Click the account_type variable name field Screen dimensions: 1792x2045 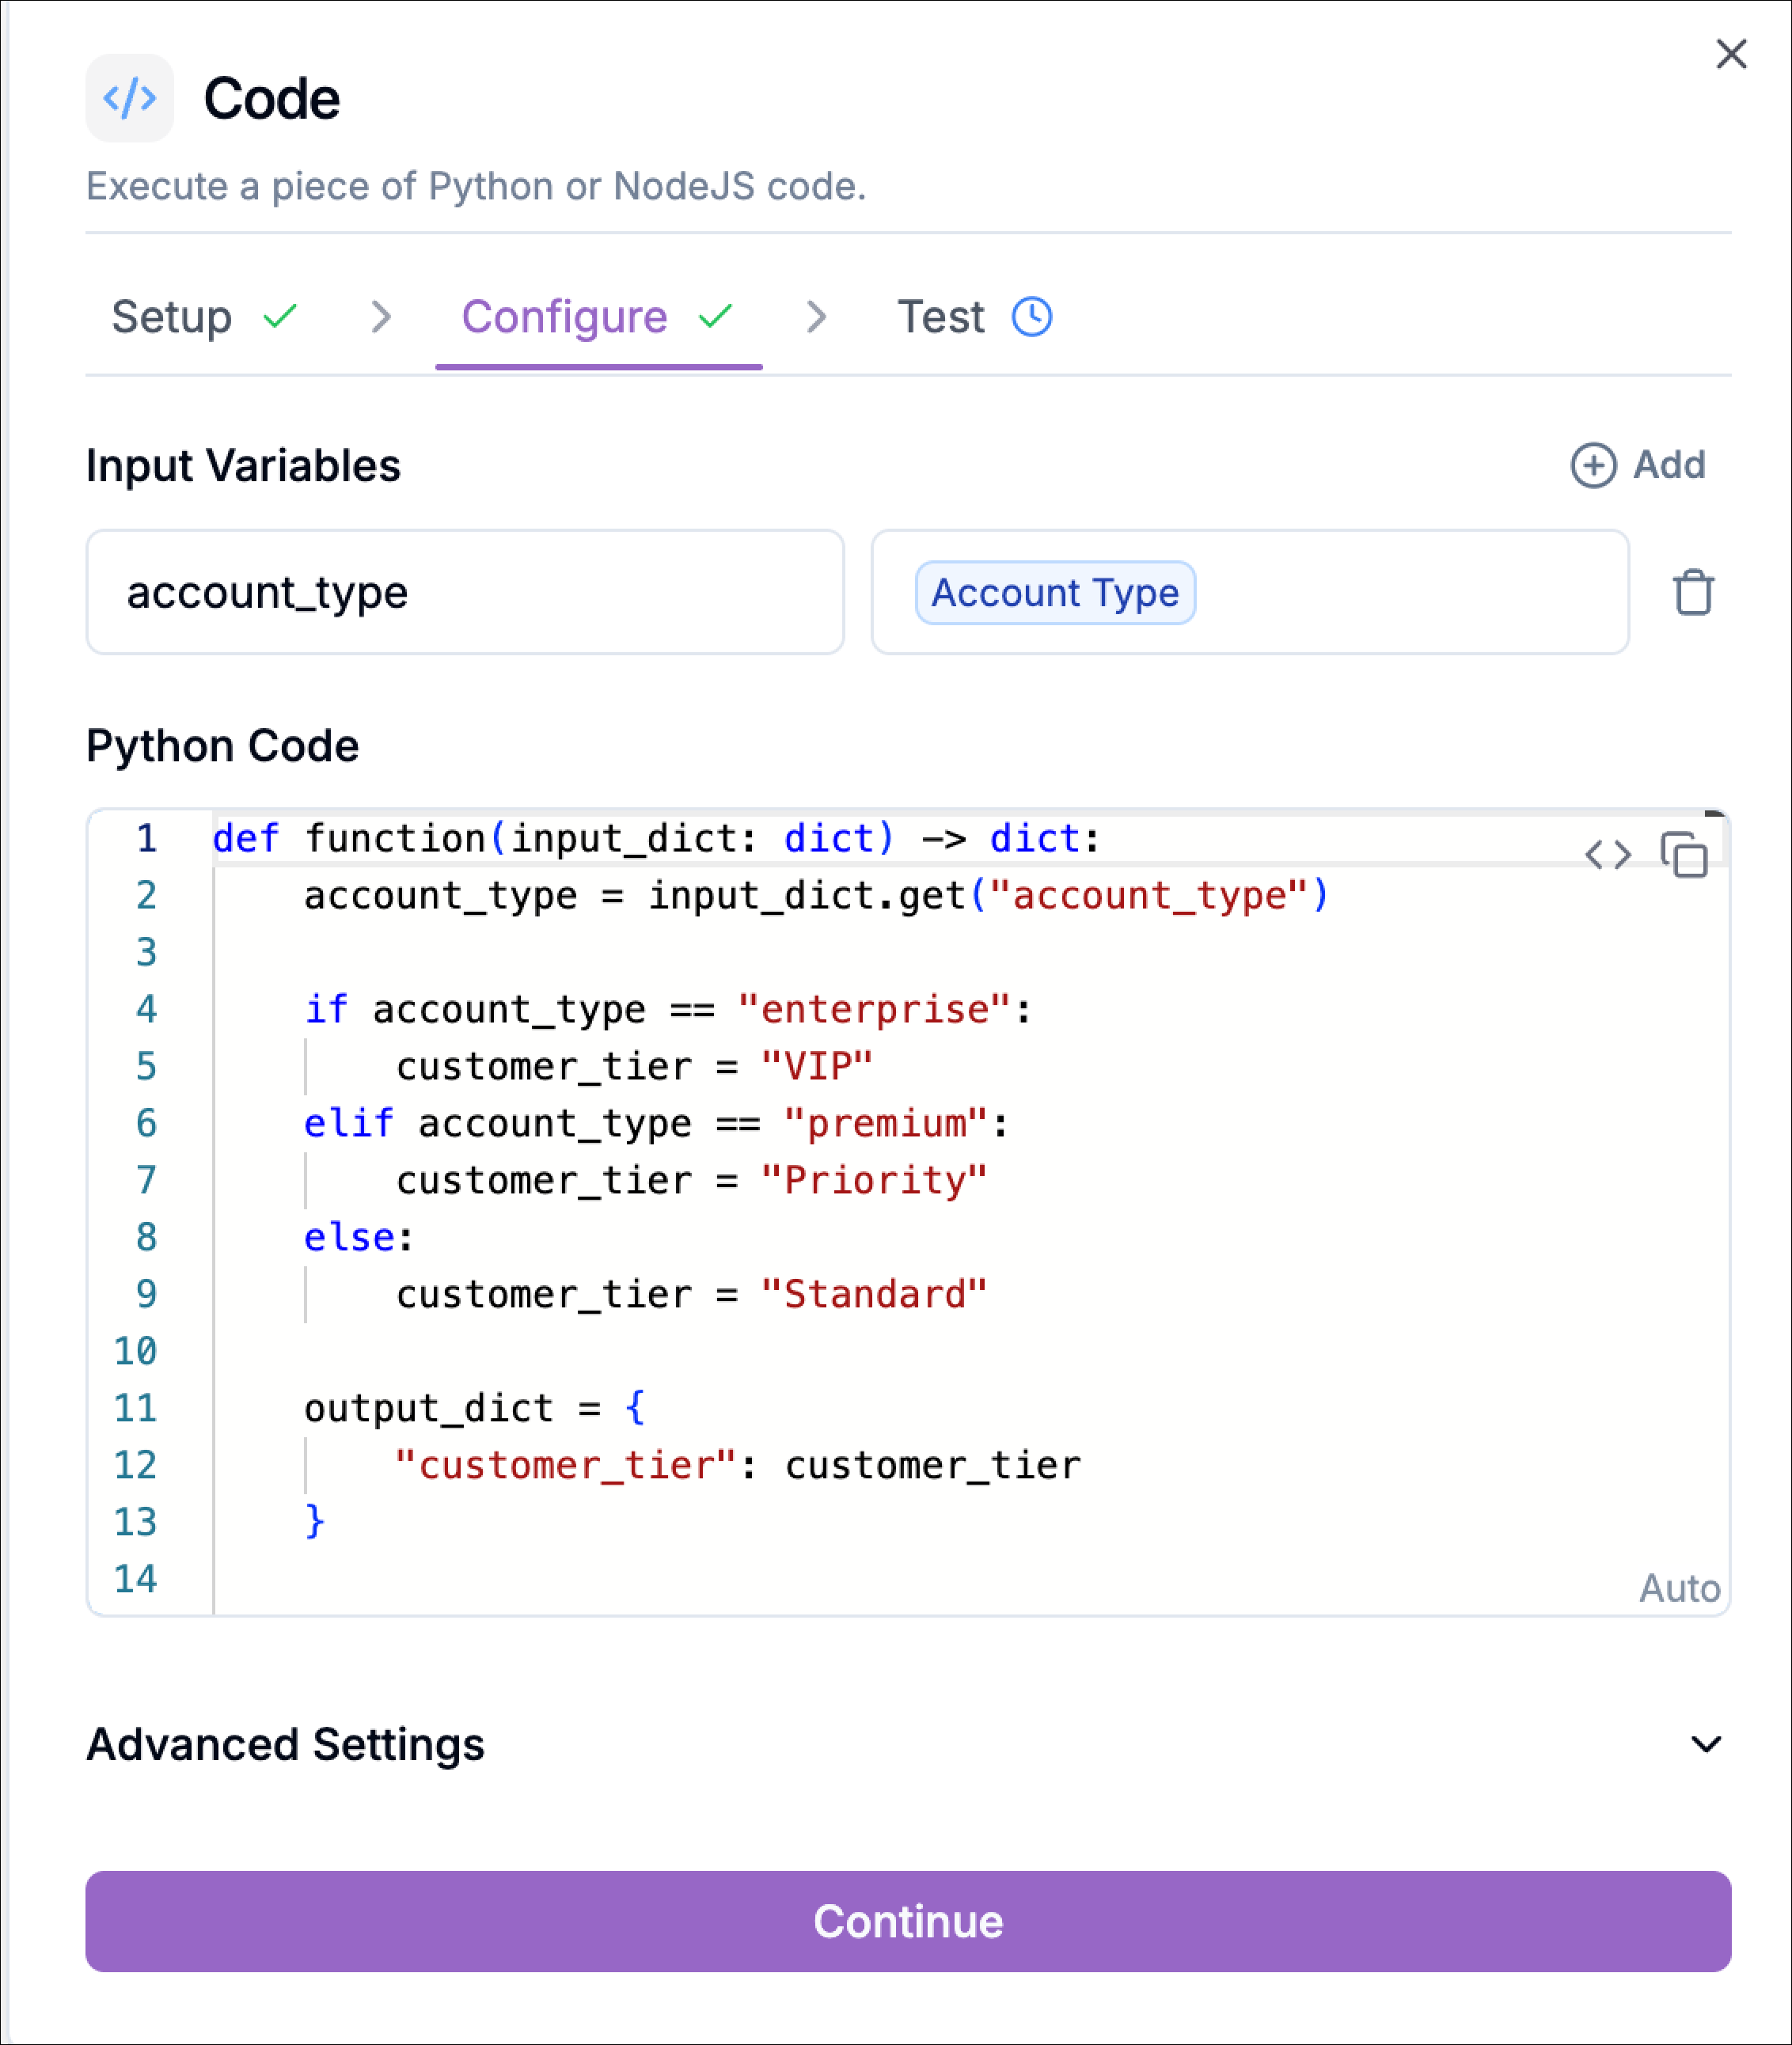click(465, 592)
